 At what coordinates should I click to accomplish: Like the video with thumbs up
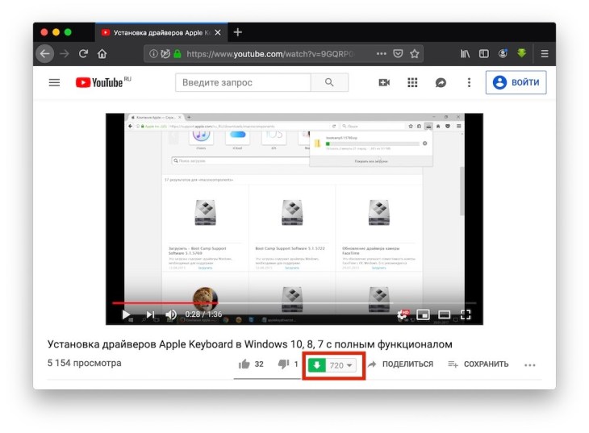tap(244, 364)
